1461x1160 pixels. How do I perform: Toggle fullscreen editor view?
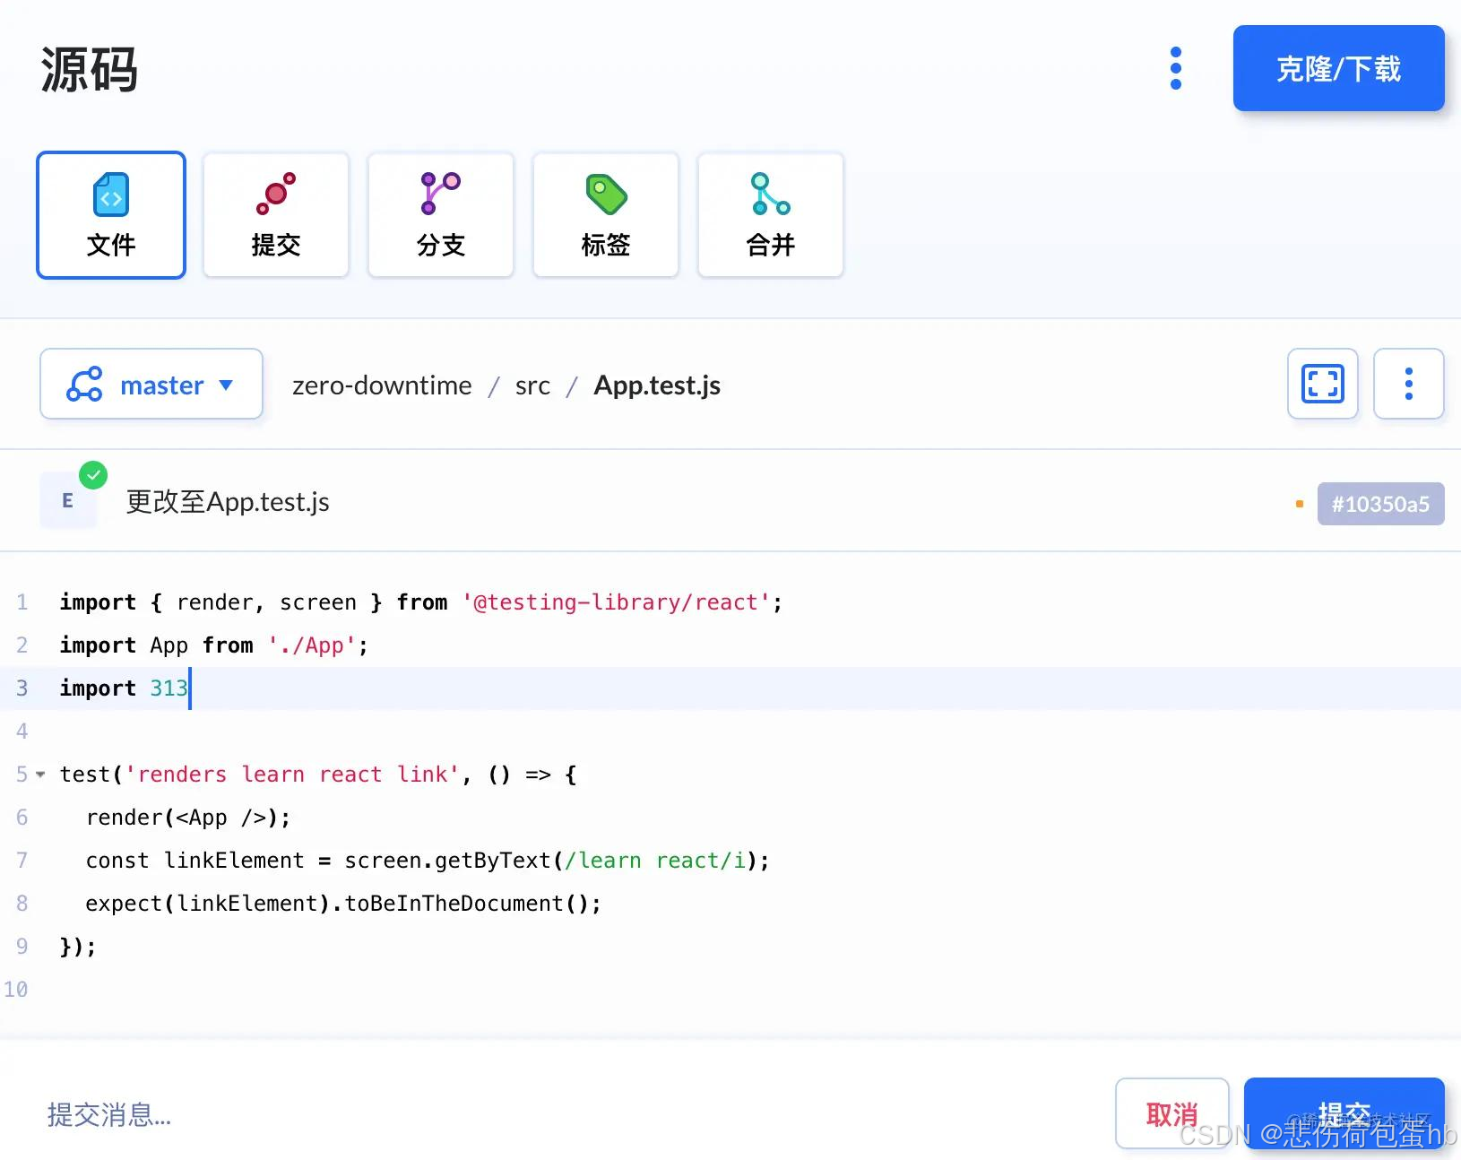coord(1323,384)
